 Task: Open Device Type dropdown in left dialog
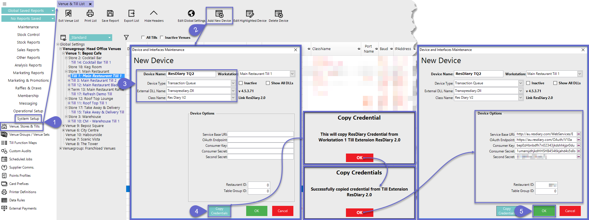pyautogui.click(x=233, y=83)
